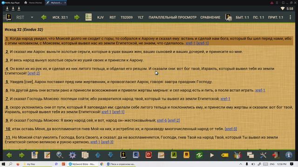Go to next chapter with top green arrow
Screen dimensions: 298x167
click(77, 18)
